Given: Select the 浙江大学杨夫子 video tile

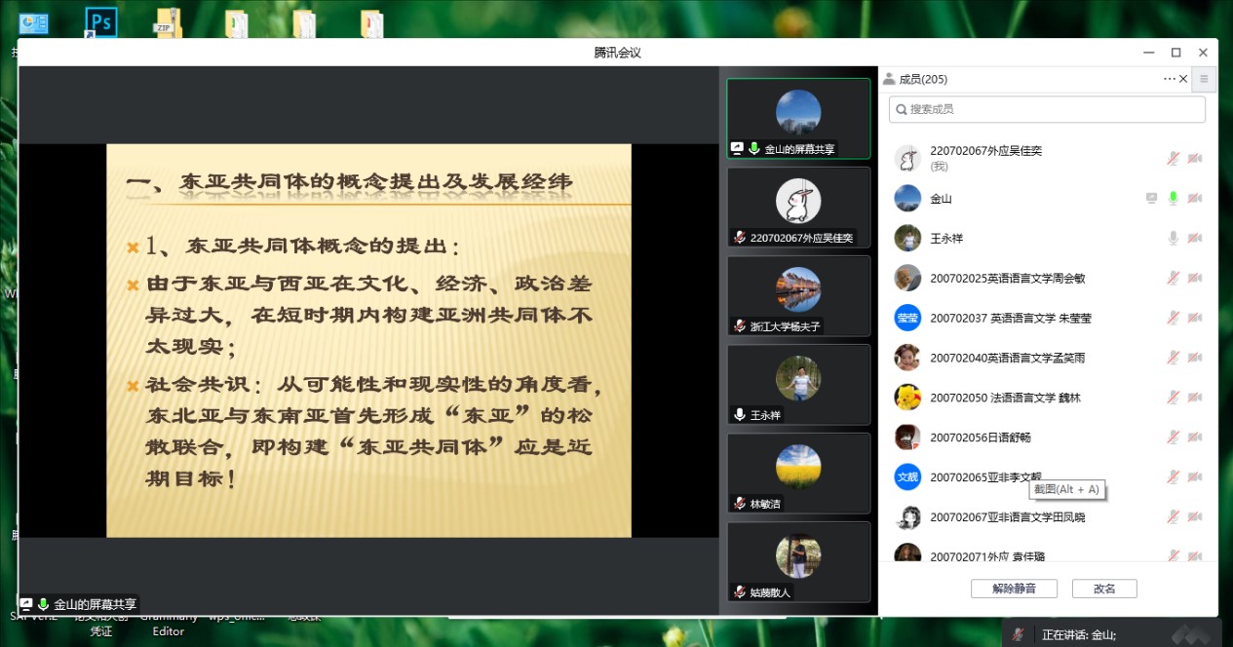Looking at the screenshot, I should (798, 296).
